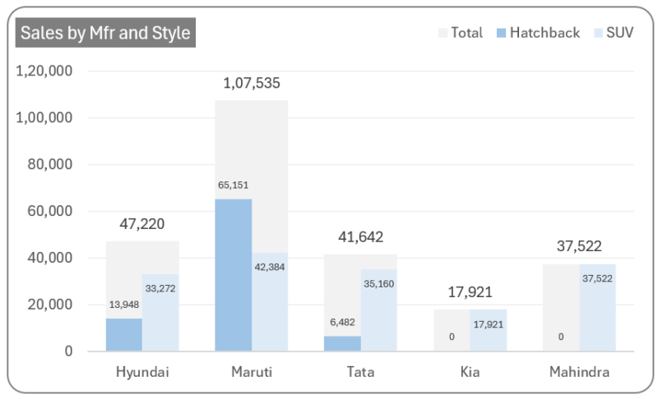Select the 1,20,000 value axis label
Viewport: 658px width, 399px height.
tap(44, 71)
